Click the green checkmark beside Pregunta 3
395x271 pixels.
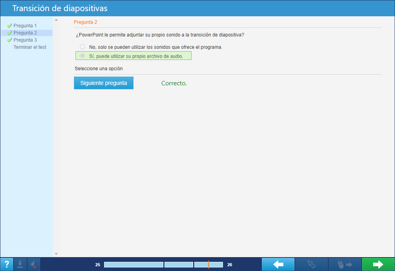coord(10,40)
